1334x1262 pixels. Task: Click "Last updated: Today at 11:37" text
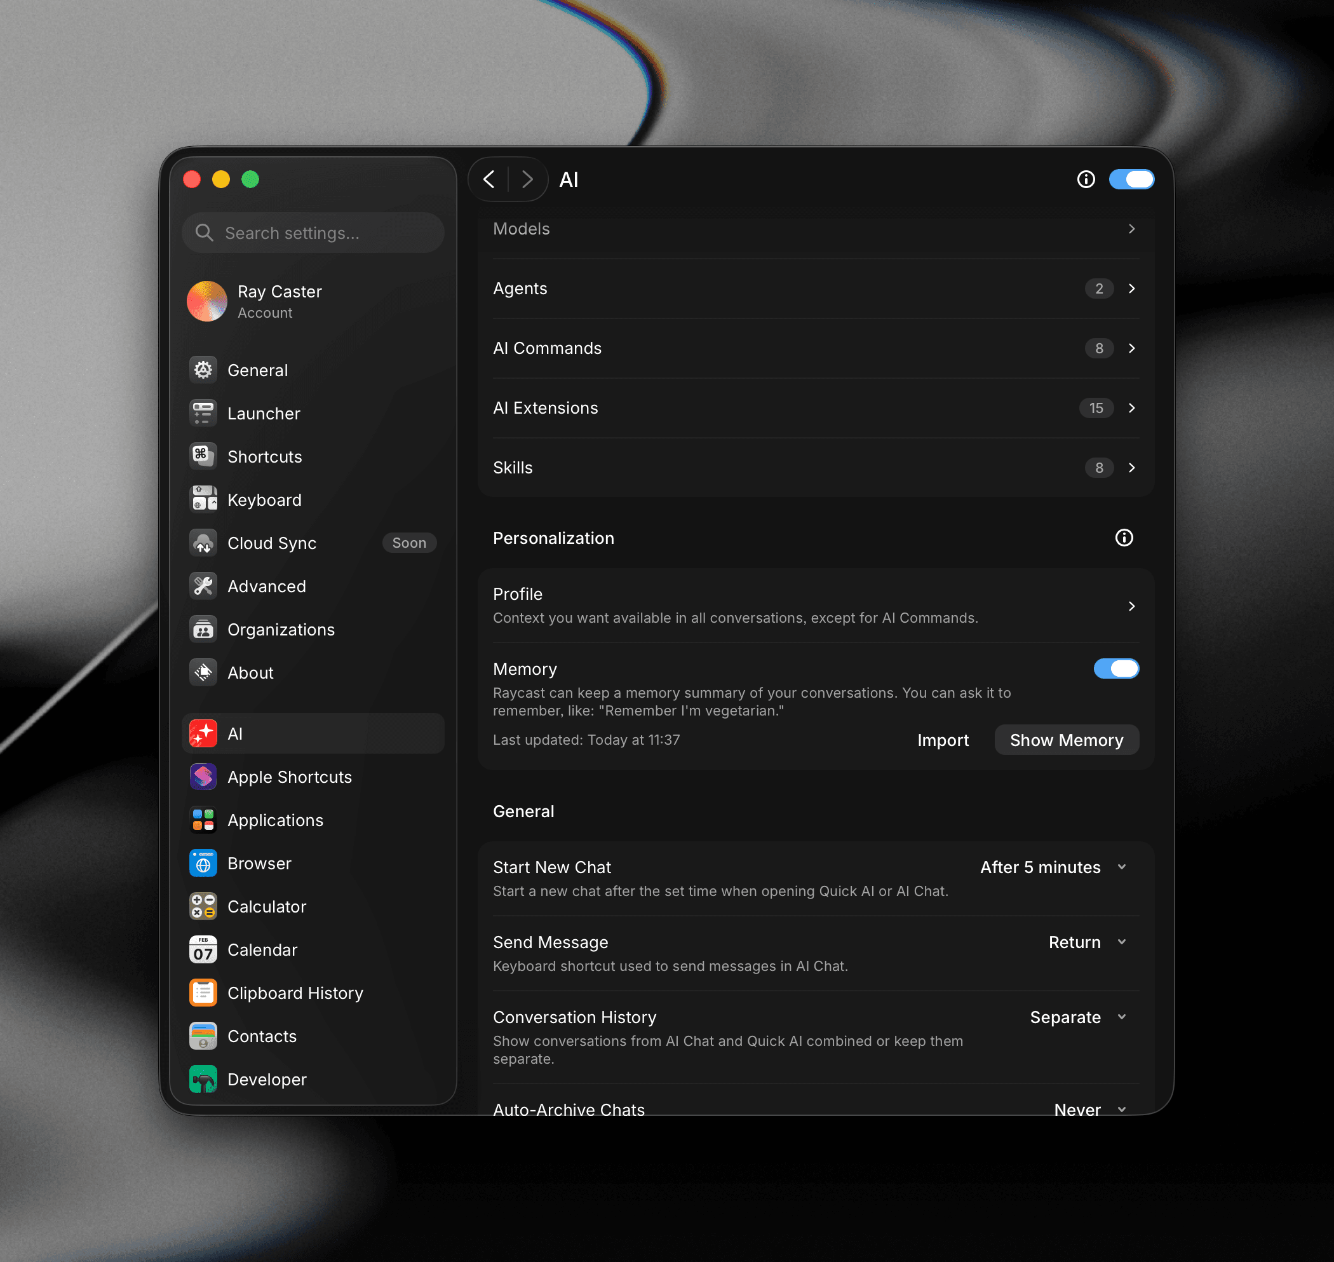click(586, 740)
